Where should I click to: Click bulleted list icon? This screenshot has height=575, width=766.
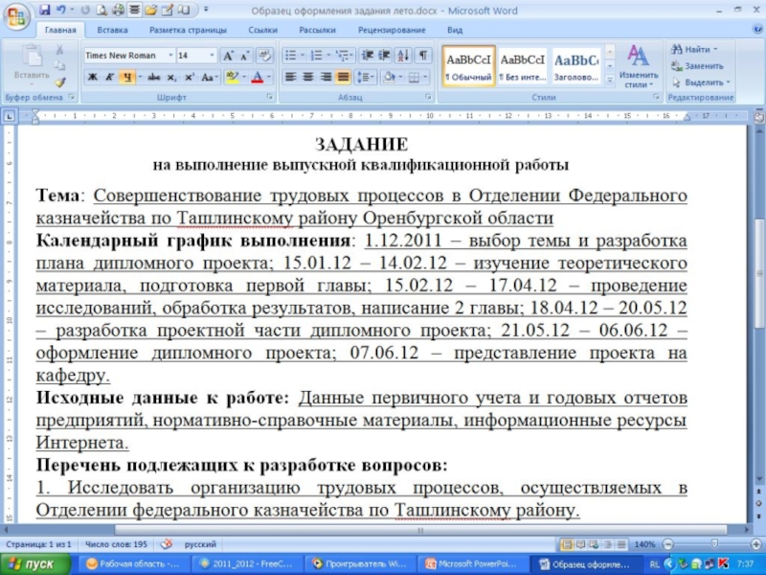point(289,56)
